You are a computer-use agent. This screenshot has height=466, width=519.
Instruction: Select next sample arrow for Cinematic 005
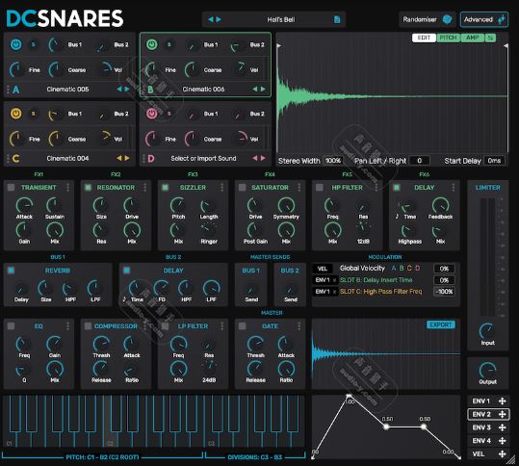click(x=127, y=89)
